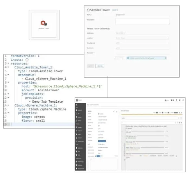Click the search button beside output search field
The width and height of the screenshot is (189, 175).
(x=179, y=118)
